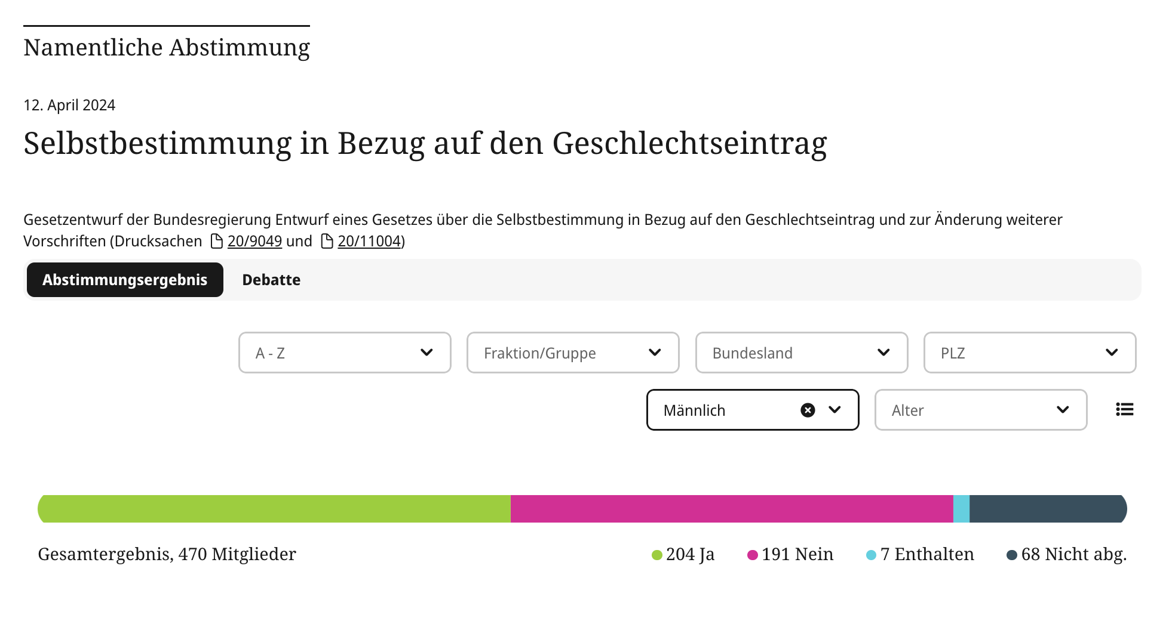The height and width of the screenshot is (618, 1172).
Task: Expand the PLZ dropdown
Action: tap(1030, 353)
